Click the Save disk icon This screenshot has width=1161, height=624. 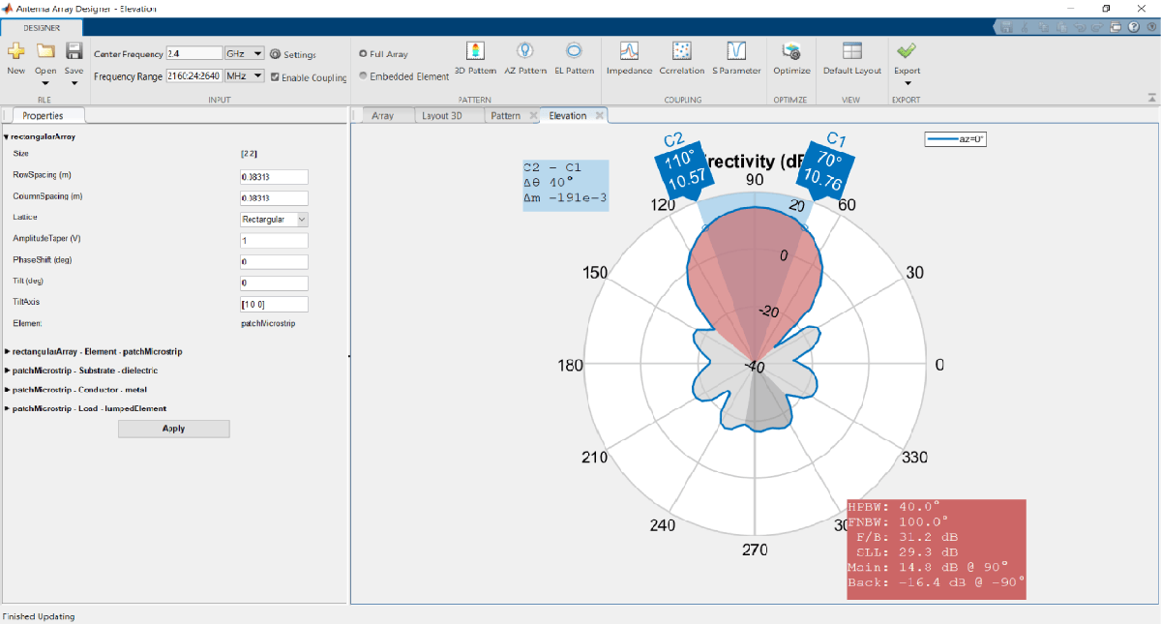click(x=74, y=50)
